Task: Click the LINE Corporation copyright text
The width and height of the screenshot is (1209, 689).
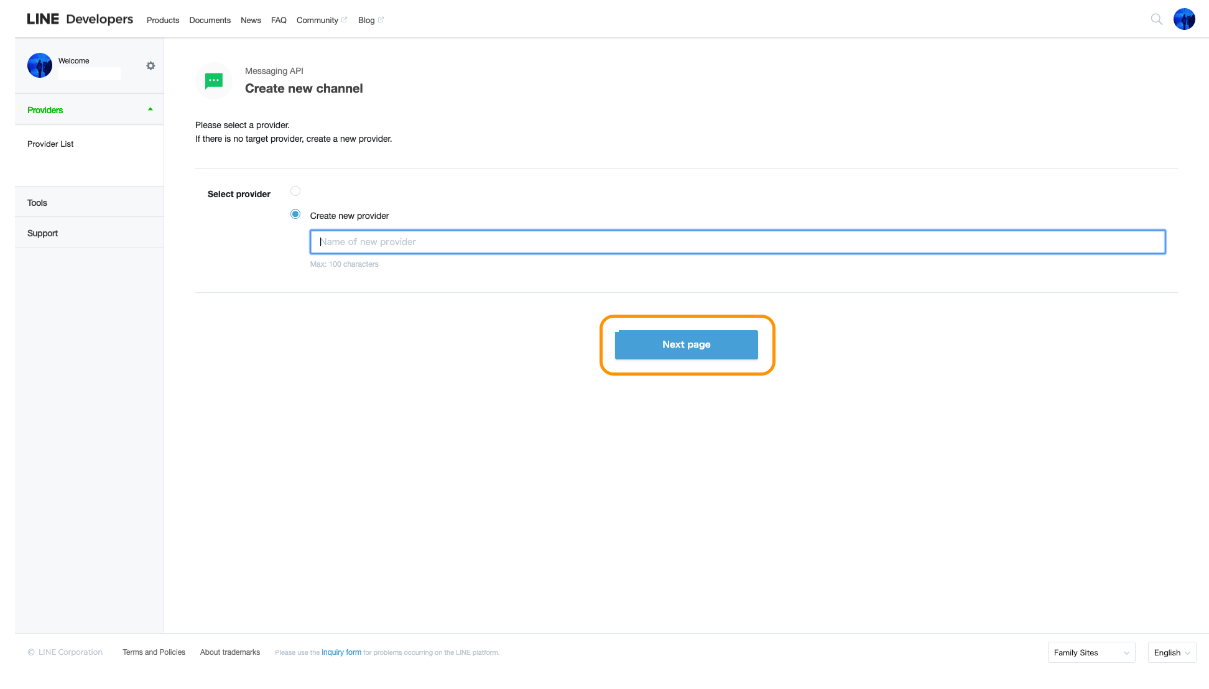Action: (x=65, y=652)
